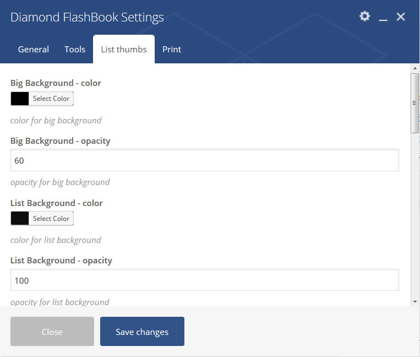Click the scrollbar up arrow

tap(415, 68)
